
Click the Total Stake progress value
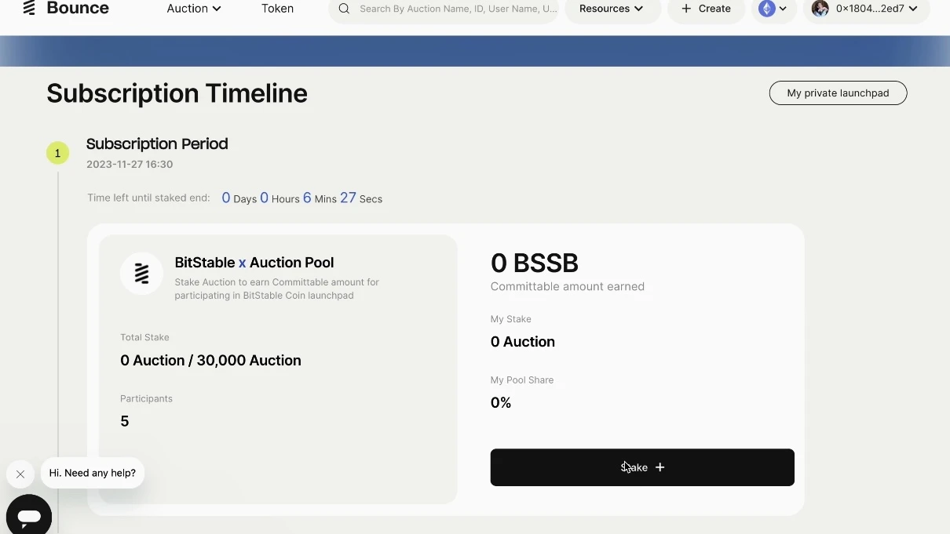pyautogui.click(x=210, y=360)
